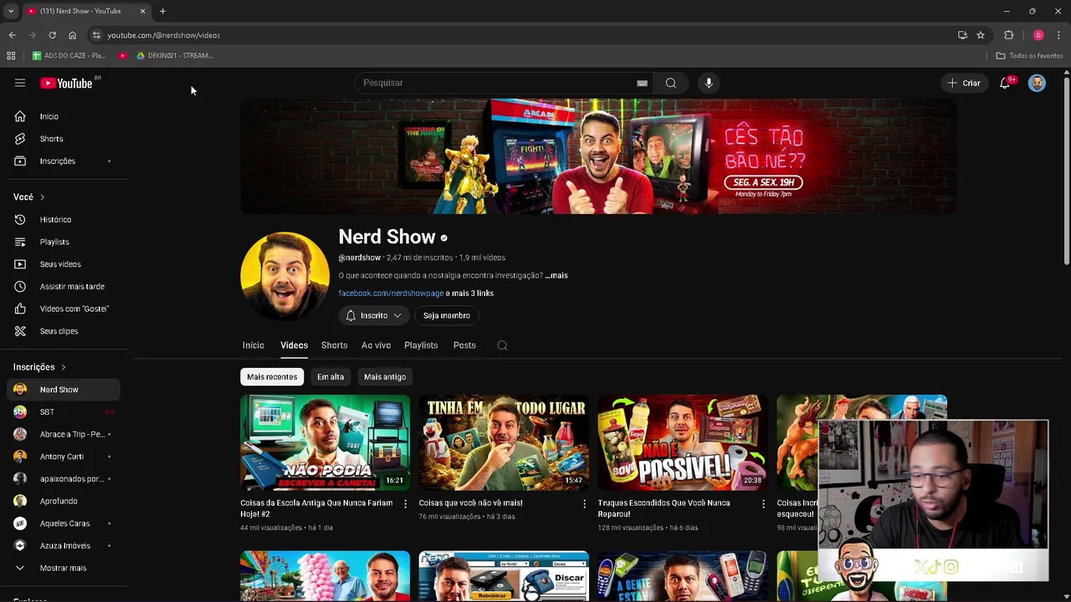This screenshot has height=602, width=1071.
Task: Open options for Coisas da Escola Antiga video
Action: tap(405, 503)
